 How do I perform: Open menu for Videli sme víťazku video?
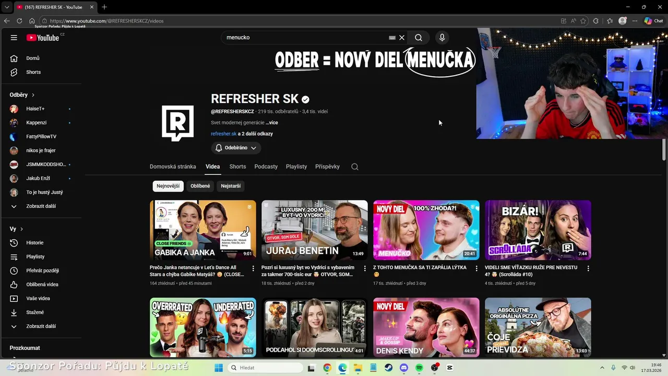pos(588,268)
